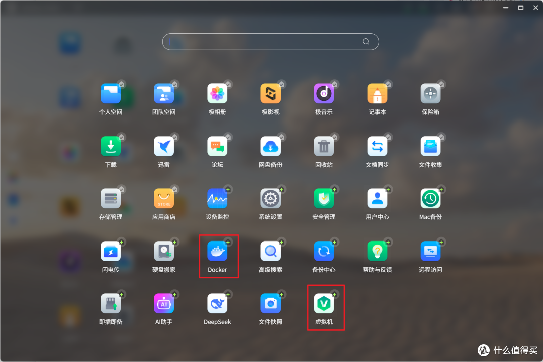The image size is (543, 362).
Task: Click the app search input field
Action: (270, 42)
